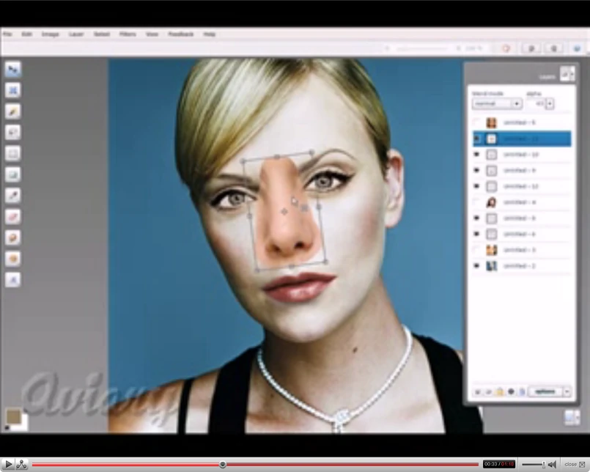This screenshot has width=590, height=472.
Task: Open the alpha value dropdown arrow
Action: (550, 104)
